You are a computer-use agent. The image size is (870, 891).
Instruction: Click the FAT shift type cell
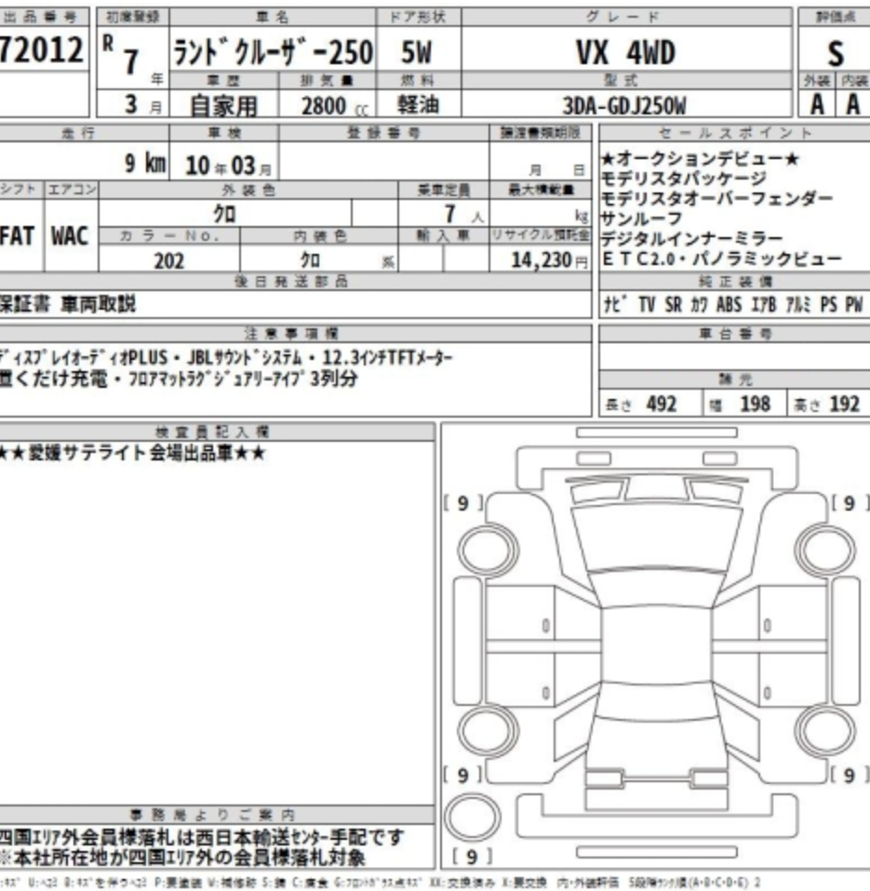19,235
